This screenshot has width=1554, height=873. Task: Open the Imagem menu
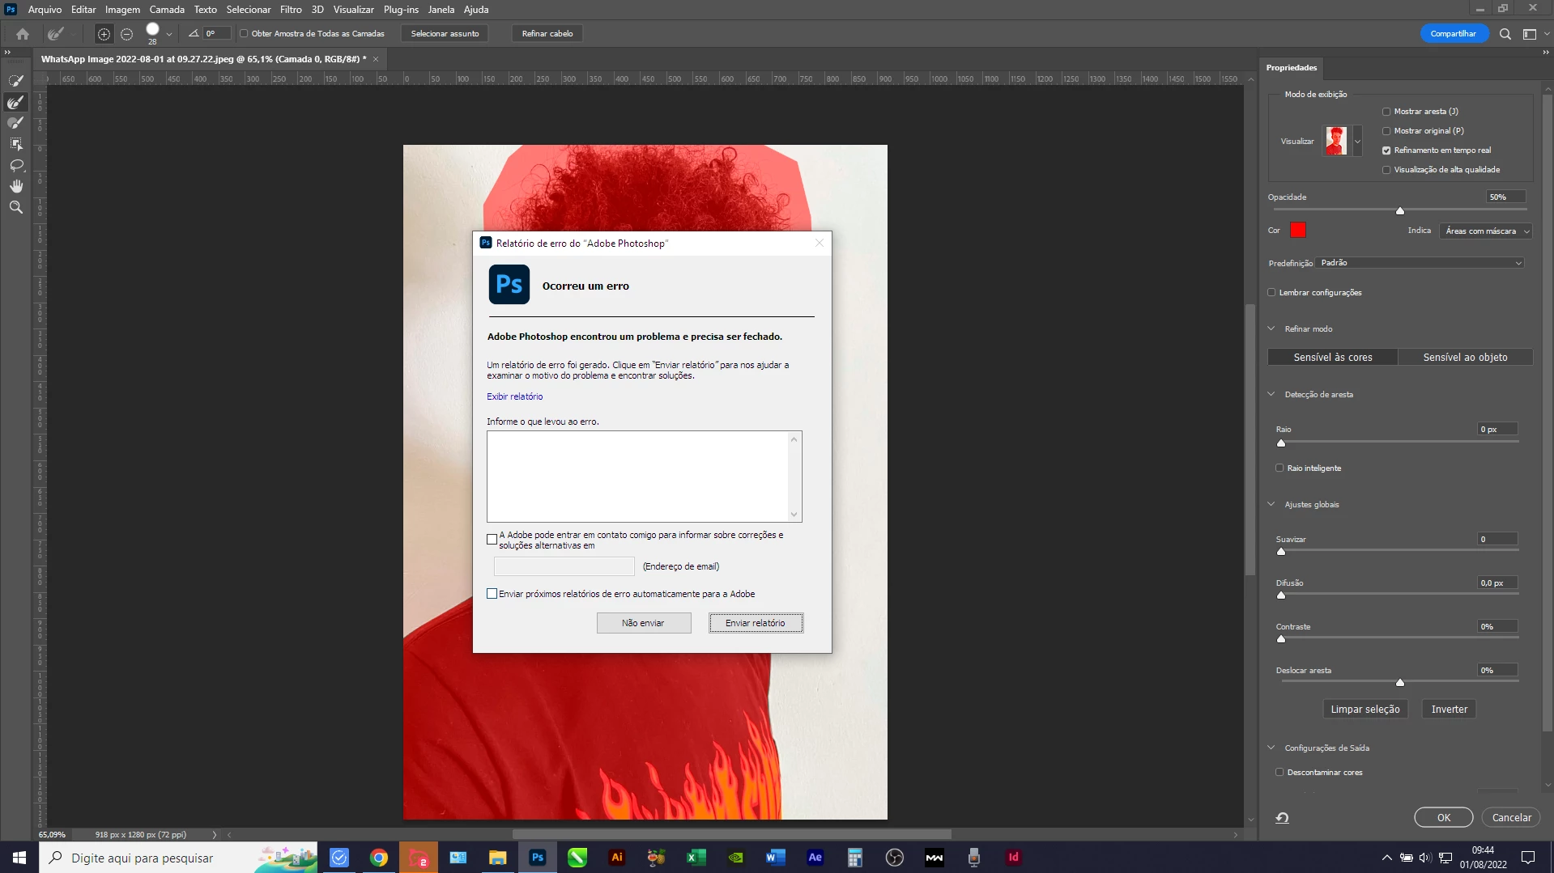(x=122, y=10)
